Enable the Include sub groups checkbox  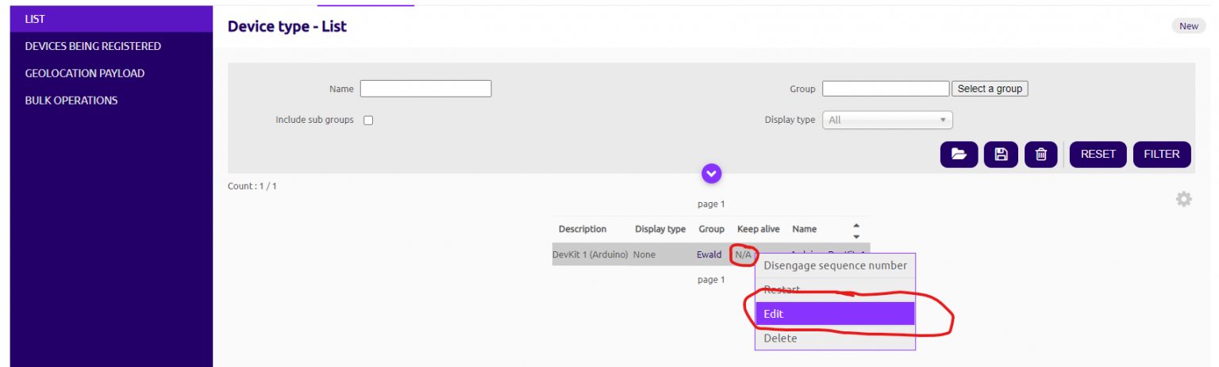(x=368, y=120)
